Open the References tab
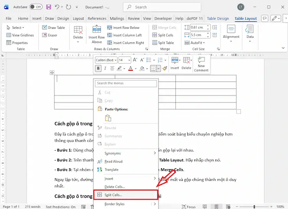This screenshot has height=209, width=288. click(97, 19)
